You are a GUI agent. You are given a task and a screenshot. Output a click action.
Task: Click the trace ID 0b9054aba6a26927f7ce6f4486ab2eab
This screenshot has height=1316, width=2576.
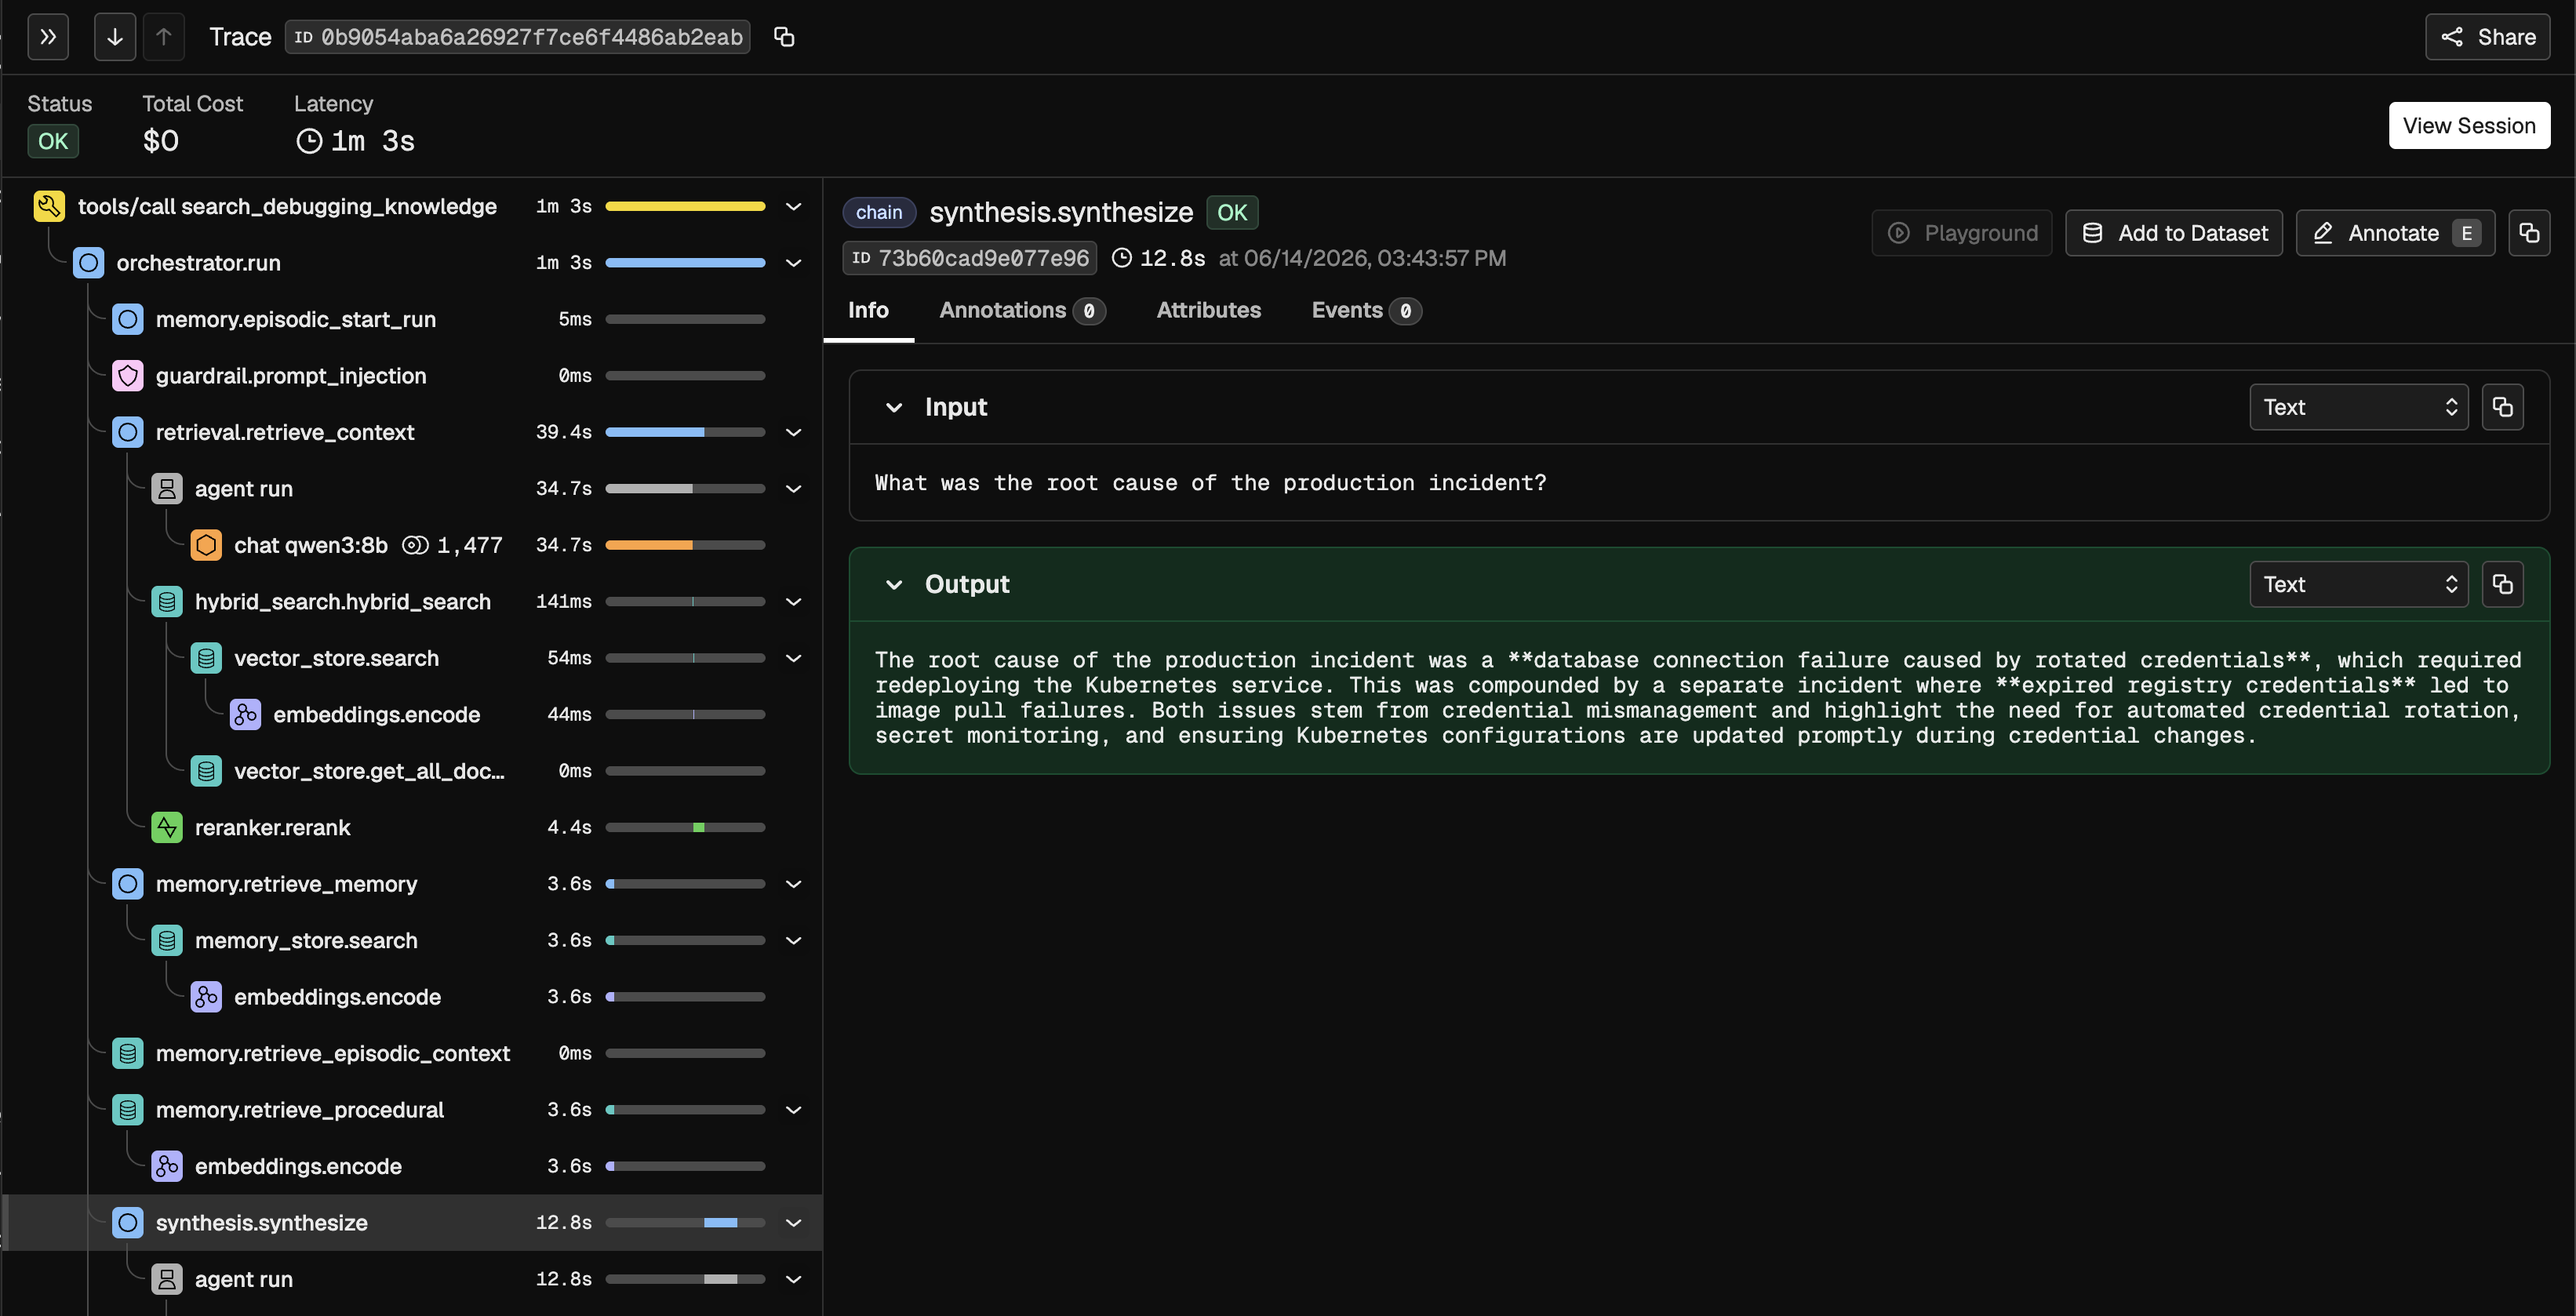pyautogui.click(x=518, y=37)
